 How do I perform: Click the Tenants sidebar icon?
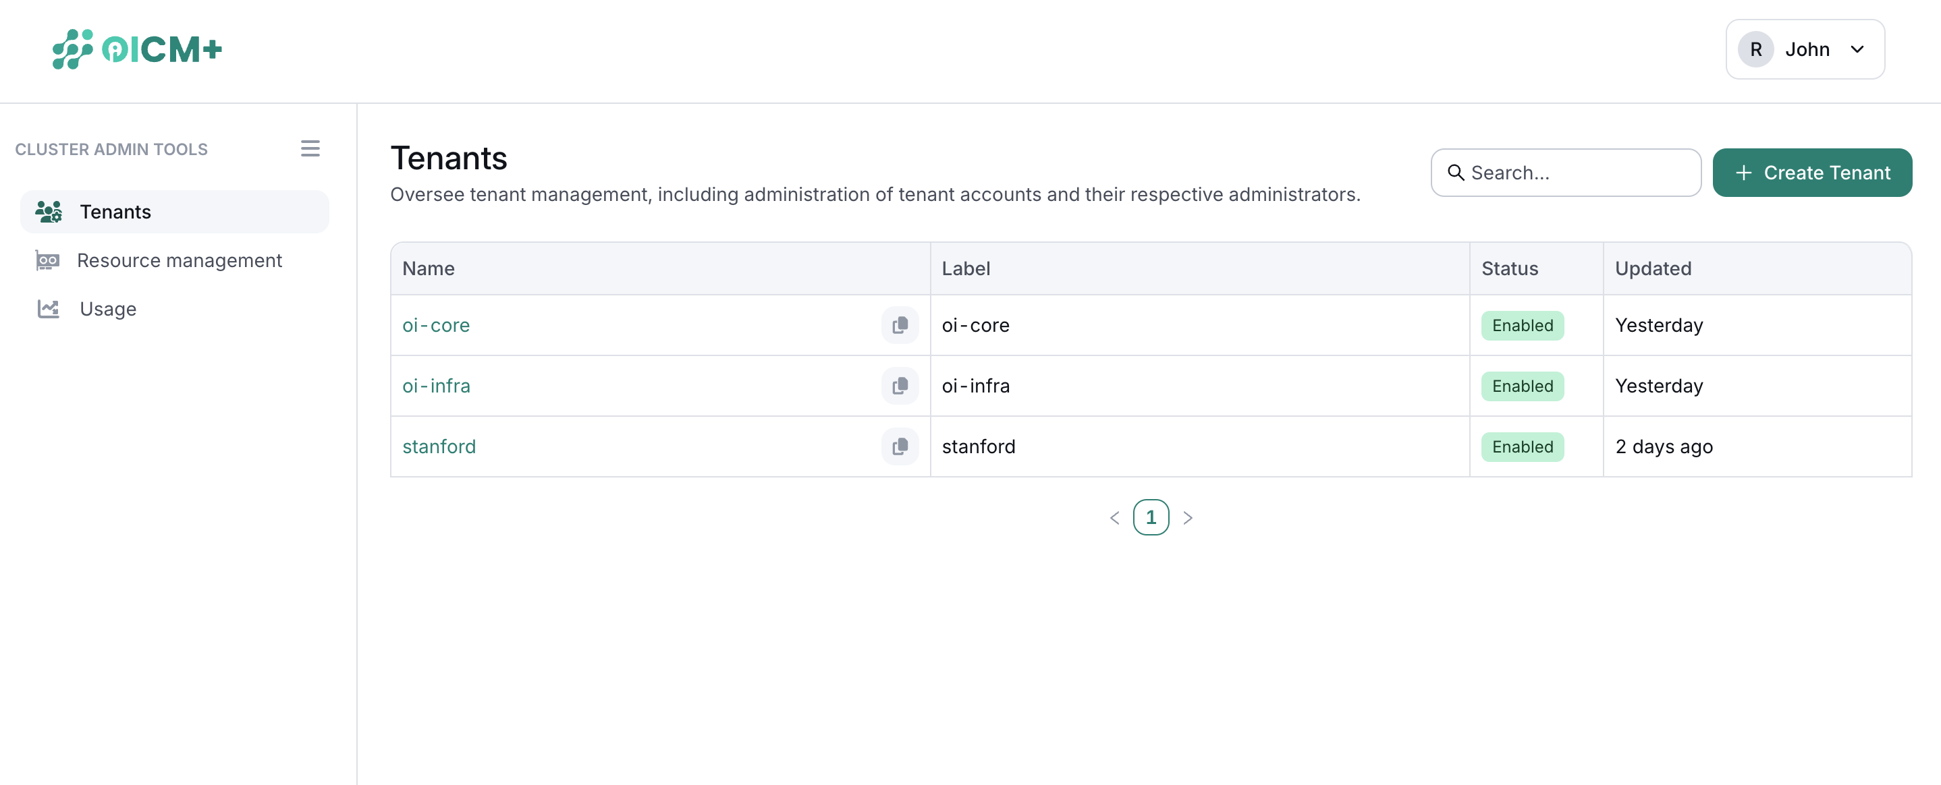coord(49,212)
